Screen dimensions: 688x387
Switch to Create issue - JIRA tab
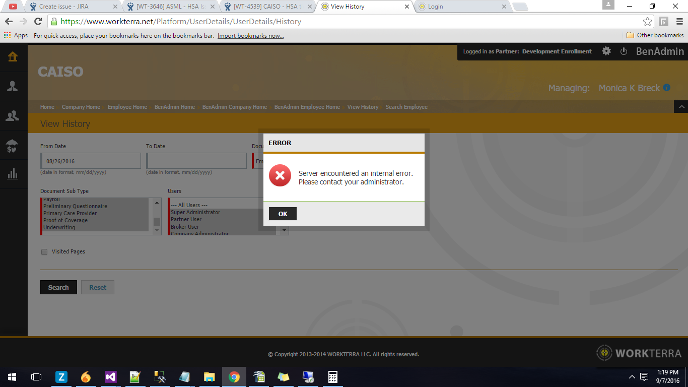(73, 7)
